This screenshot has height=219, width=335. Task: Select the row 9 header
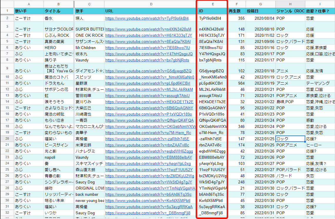pyautogui.click(x=7, y=68)
